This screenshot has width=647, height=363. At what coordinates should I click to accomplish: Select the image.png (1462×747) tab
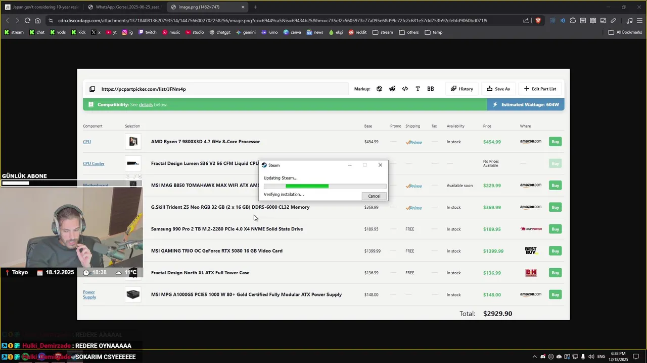point(207,7)
